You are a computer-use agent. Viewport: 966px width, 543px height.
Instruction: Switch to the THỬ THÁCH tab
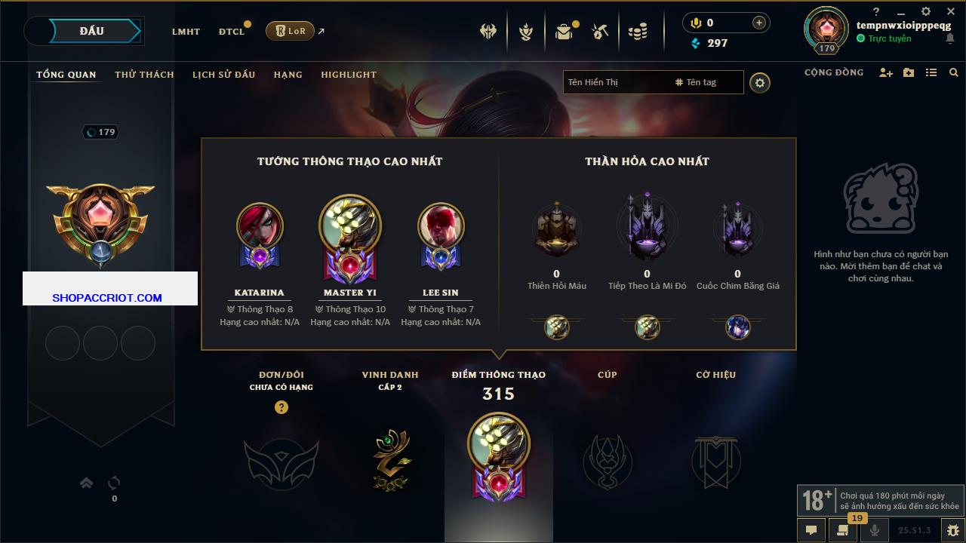pyautogui.click(x=144, y=75)
